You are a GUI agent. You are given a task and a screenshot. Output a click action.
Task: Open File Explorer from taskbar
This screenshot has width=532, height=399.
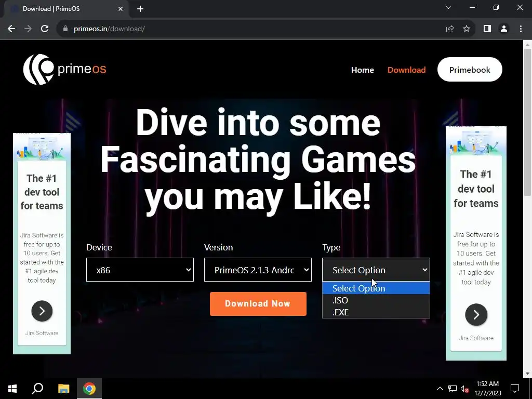(63, 389)
